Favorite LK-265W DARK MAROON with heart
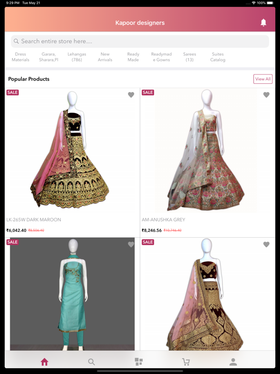 (131, 94)
